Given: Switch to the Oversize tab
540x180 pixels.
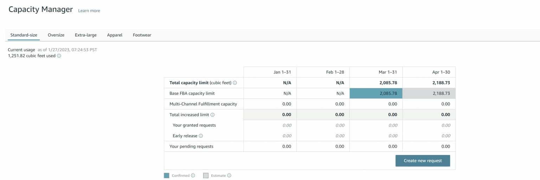Looking at the screenshot, I should 56,35.
